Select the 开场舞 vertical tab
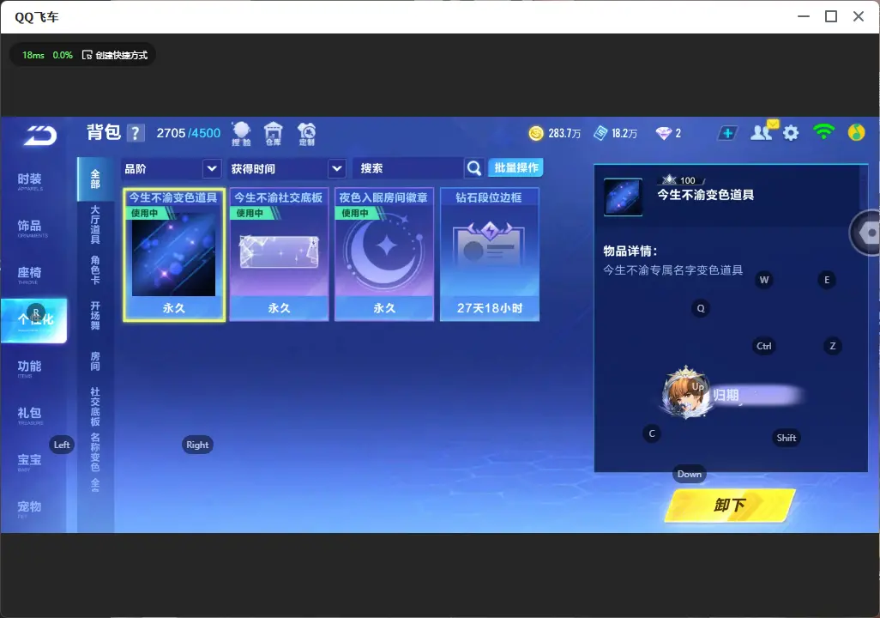This screenshot has height=618, width=880. (x=95, y=315)
